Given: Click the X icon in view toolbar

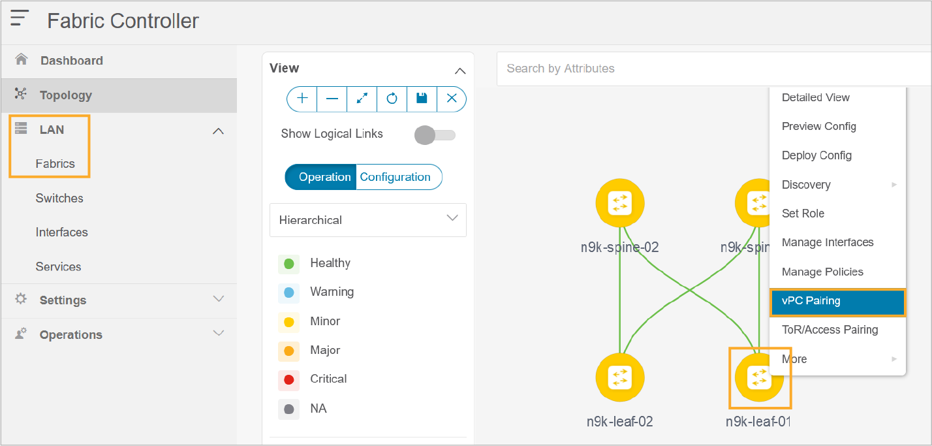Looking at the screenshot, I should (452, 99).
